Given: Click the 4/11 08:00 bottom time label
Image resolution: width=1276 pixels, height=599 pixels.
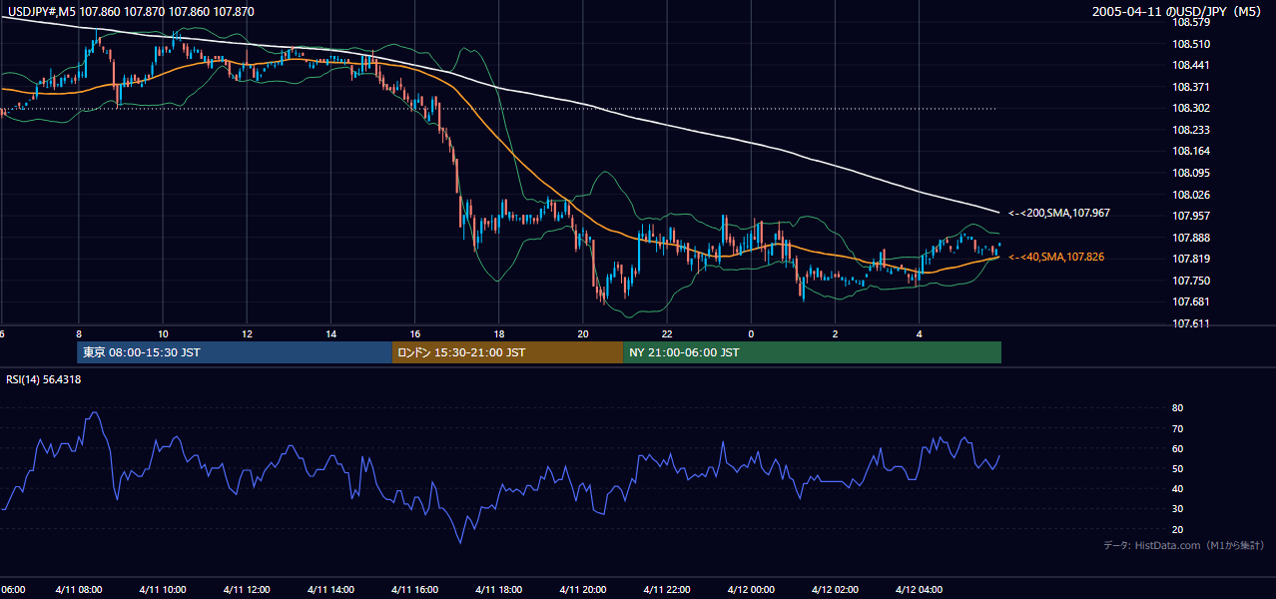Looking at the screenshot, I should click(79, 589).
